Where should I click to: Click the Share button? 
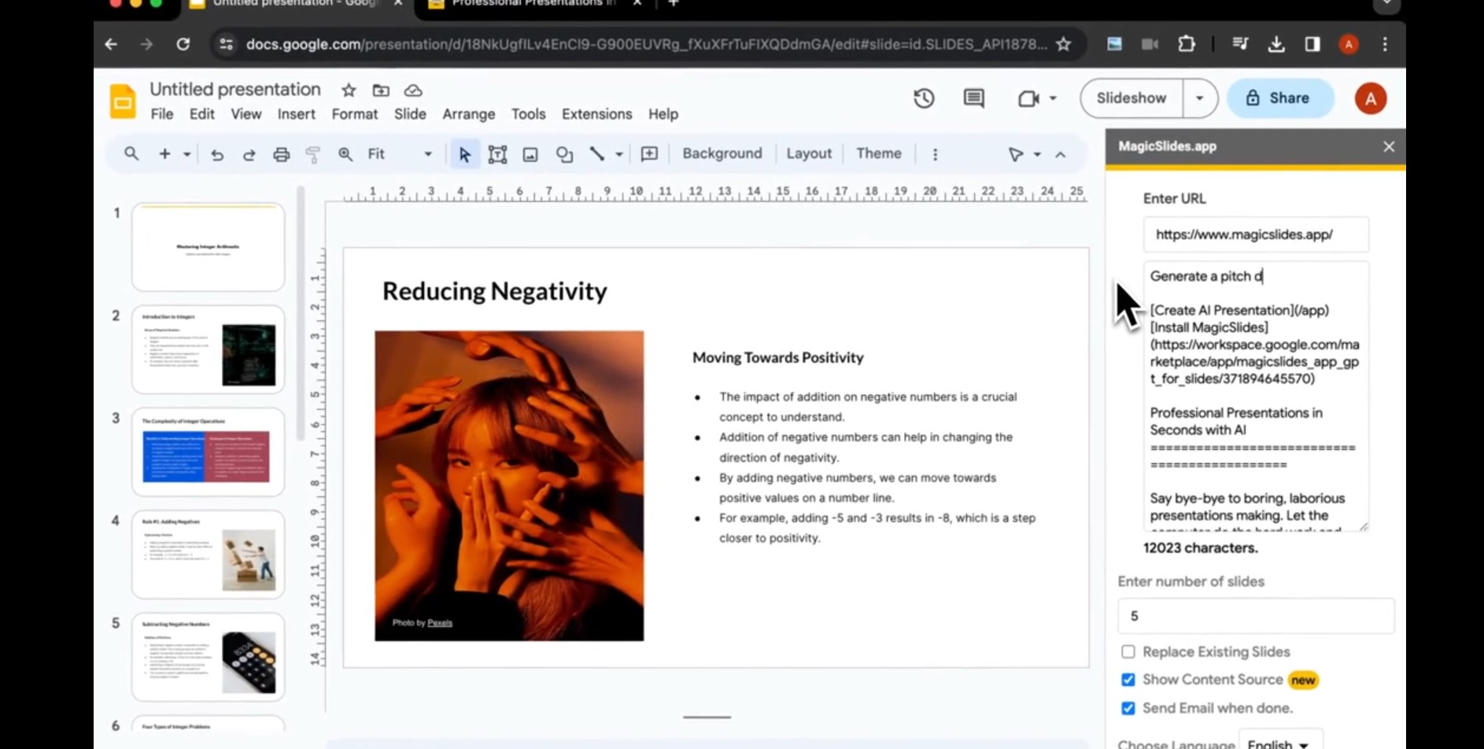pyautogui.click(x=1280, y=98)
